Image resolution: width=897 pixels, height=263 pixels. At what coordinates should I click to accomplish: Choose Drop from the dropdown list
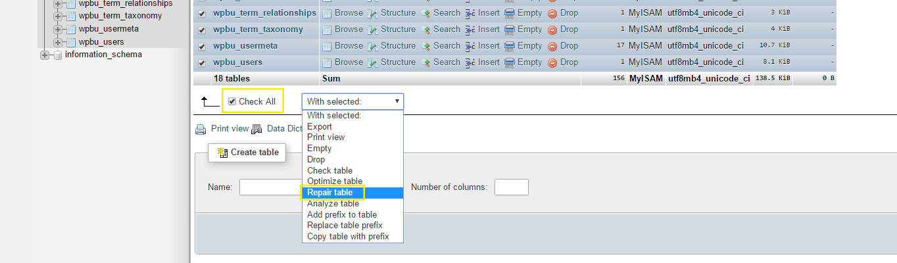(352, 160)
